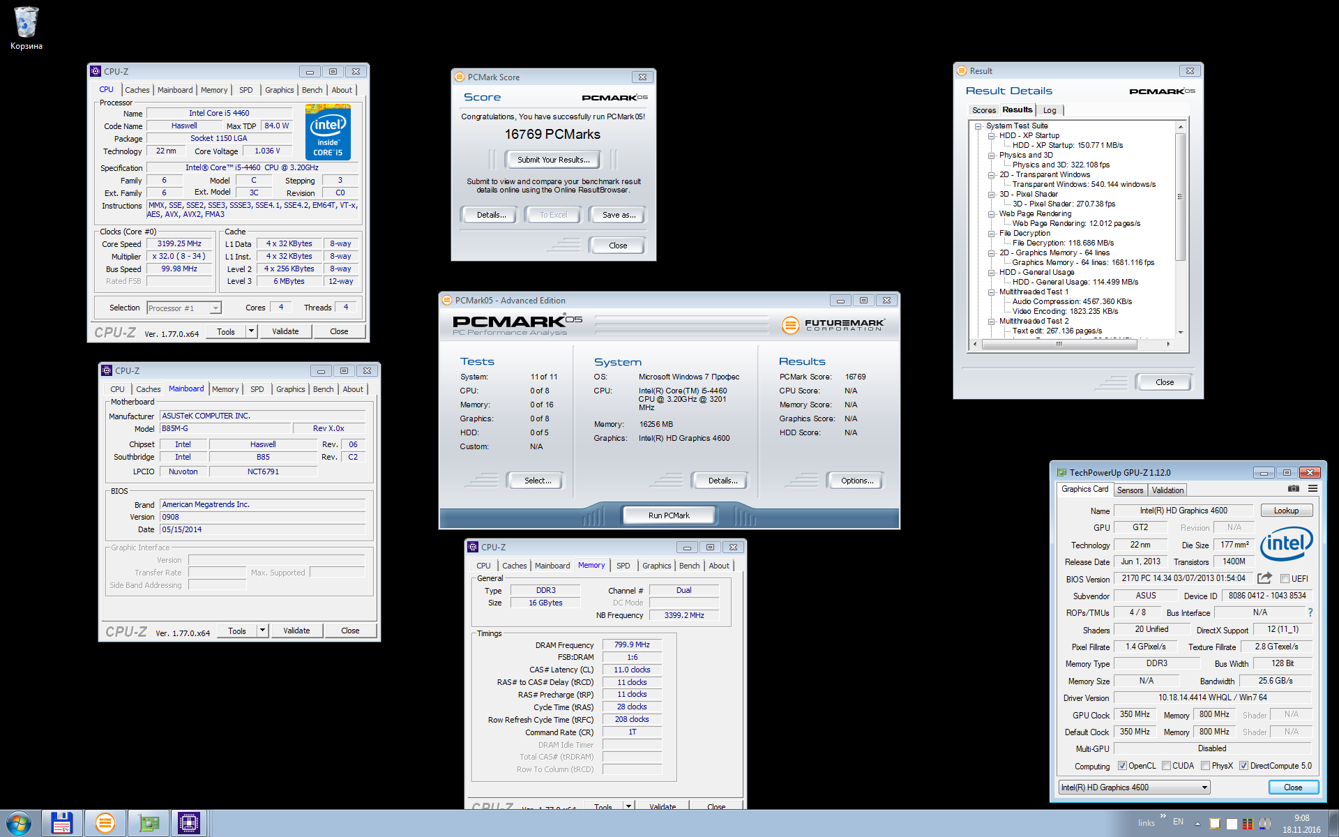Click the Intel inside Core i5 badge
Screen dimensions: 1339x837
[x=328, y=132]
